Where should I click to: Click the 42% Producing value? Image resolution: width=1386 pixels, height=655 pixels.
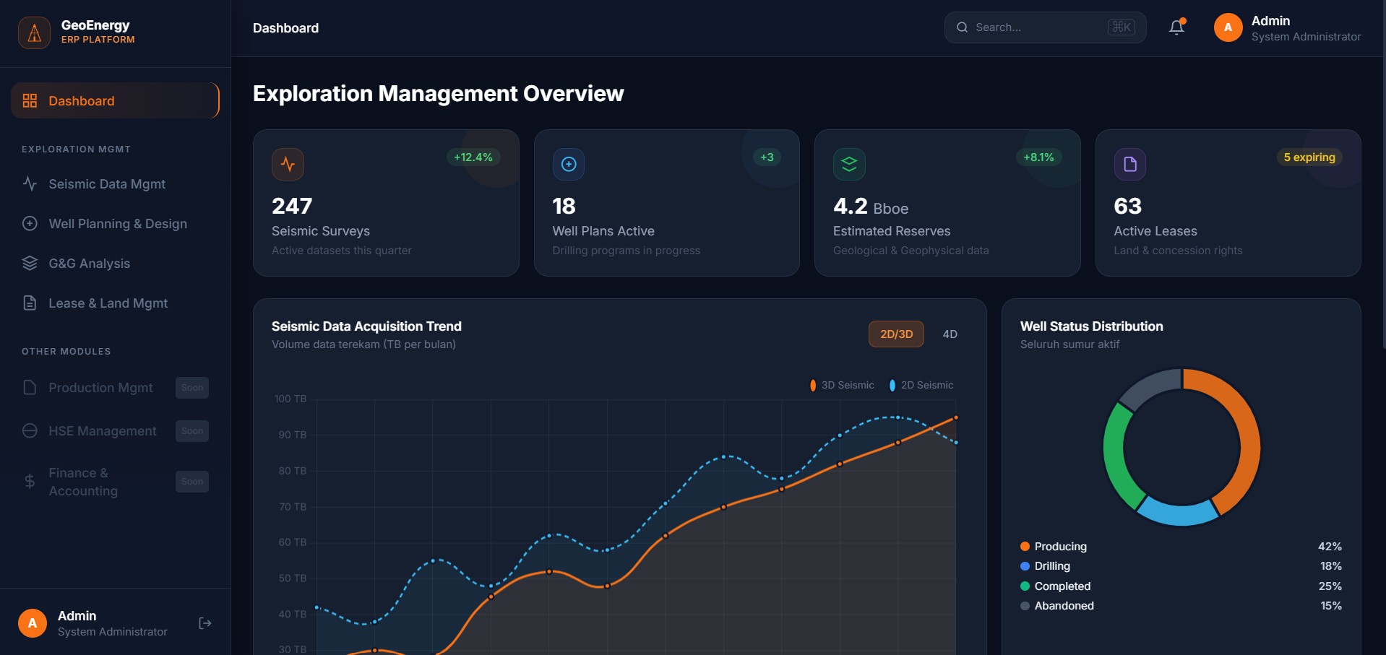click(x=1330, y=546)
